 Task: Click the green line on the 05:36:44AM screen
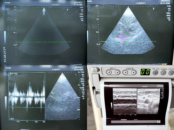43,42
